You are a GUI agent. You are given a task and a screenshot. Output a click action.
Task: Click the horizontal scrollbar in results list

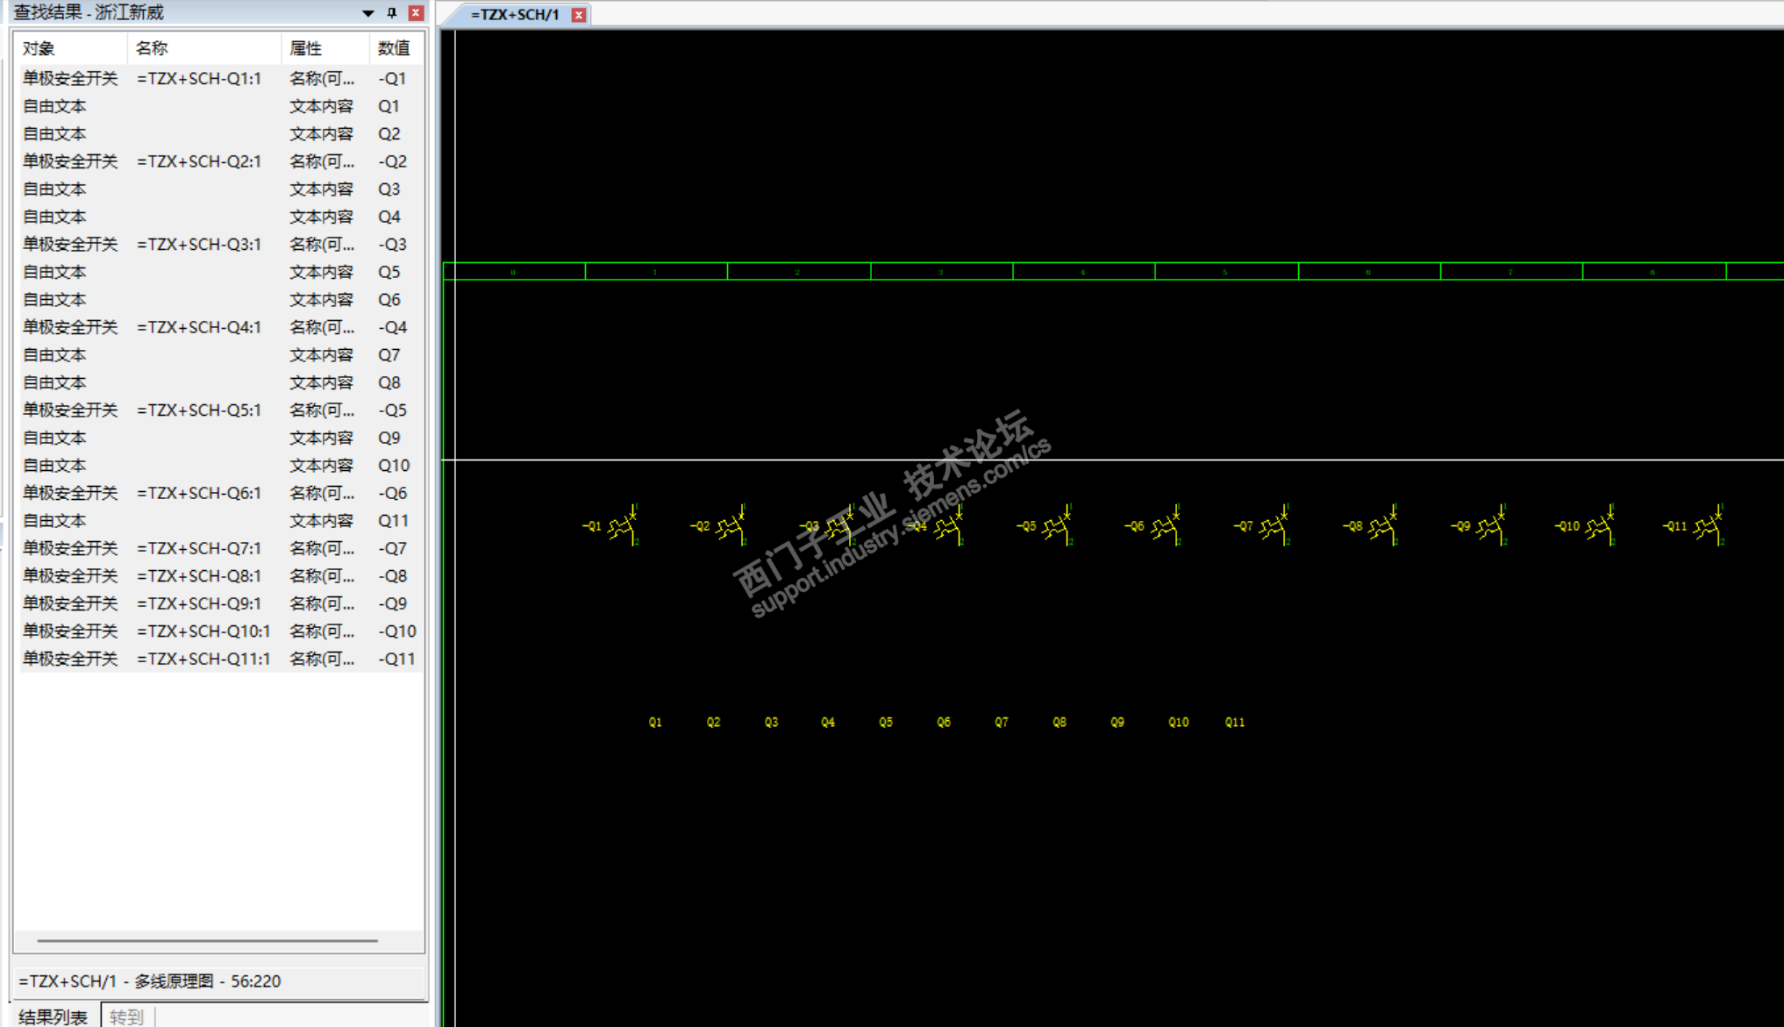pos(207,940)
